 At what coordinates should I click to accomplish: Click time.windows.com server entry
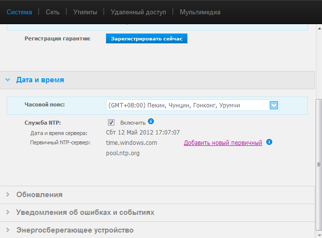click(132, 142)
